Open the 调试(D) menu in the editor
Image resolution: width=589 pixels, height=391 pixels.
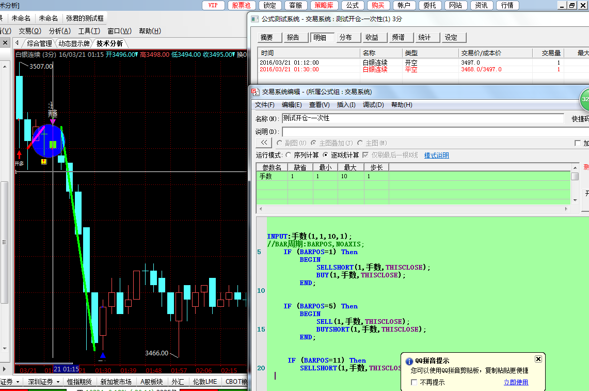click(x=373, y=105)
